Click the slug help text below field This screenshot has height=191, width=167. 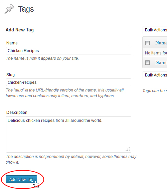click(65, 93)
